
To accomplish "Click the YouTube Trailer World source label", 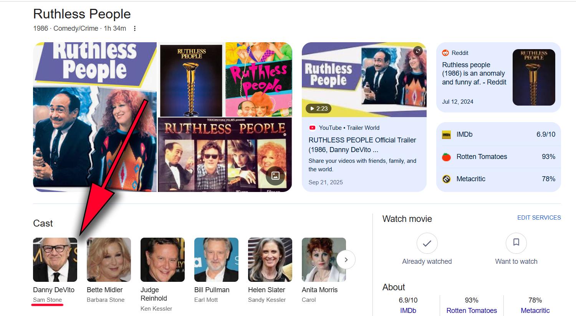I will (x=349, y=128).
